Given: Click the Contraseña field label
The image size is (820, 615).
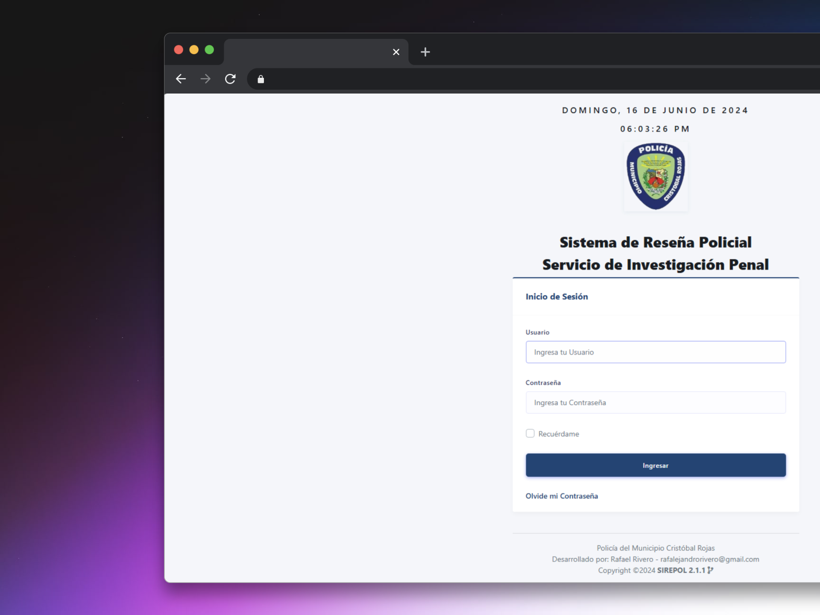Looking at the screenshot, I should click(x=543, y=383).
